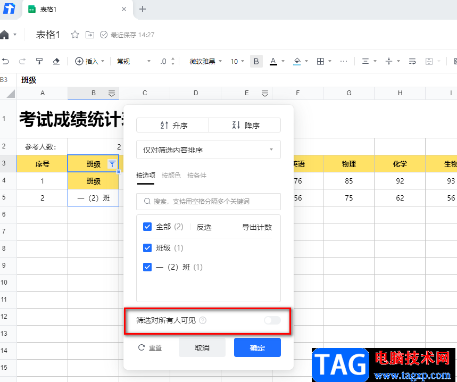Image resolution: width=457 pixels, height=382 pixels.
Task: Click 重置 to reset filter
Action: [x=150, y=347]
